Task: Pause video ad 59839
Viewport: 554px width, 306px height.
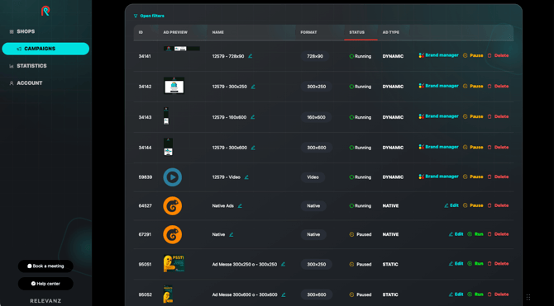Action: [x=473, y=177]
